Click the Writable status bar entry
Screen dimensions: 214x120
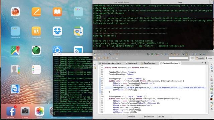tap(132, 117)
